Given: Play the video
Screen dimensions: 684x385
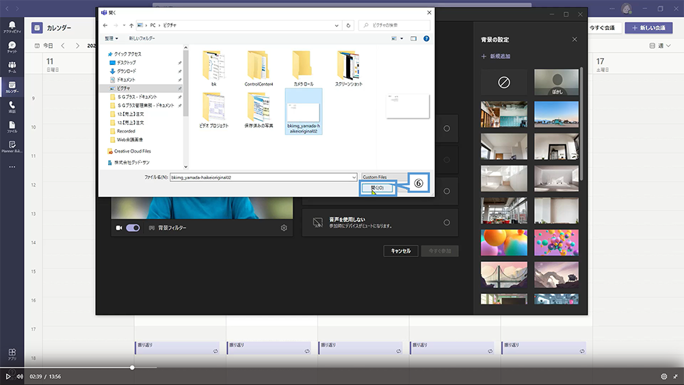Looking at the screenshot, I should pyautogui.click(x=8, y=376).
